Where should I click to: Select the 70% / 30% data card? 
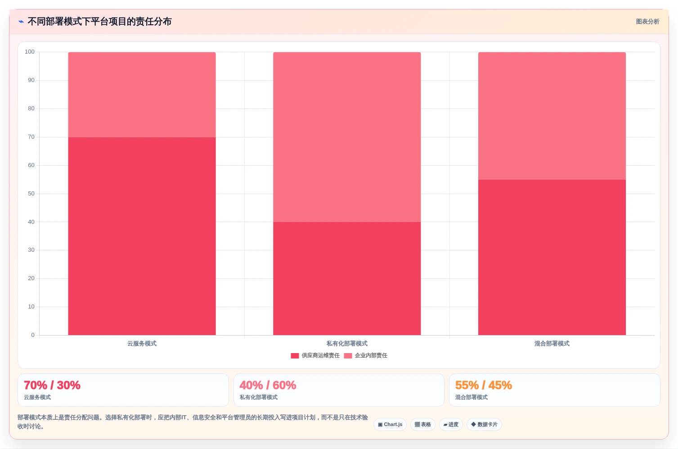[x=123, y=390]
